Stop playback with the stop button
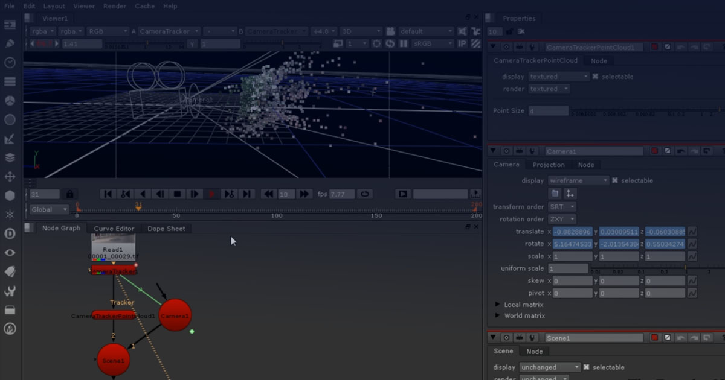 coord(177,194)
